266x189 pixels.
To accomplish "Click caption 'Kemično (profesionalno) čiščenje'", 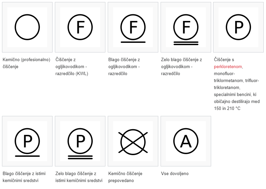I will (26, 63).
